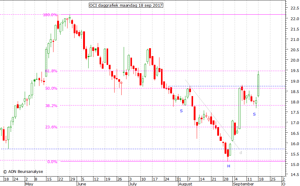Click the '20.0' price axis label

[x=295, y=60]
